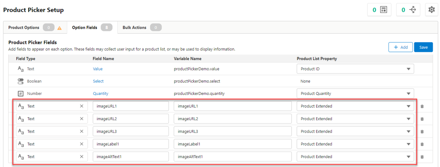The width and height of the screenshot is (440, 167).
Task: Click productPickerDemo.quantity variable name text
Action: pos(199,94)
